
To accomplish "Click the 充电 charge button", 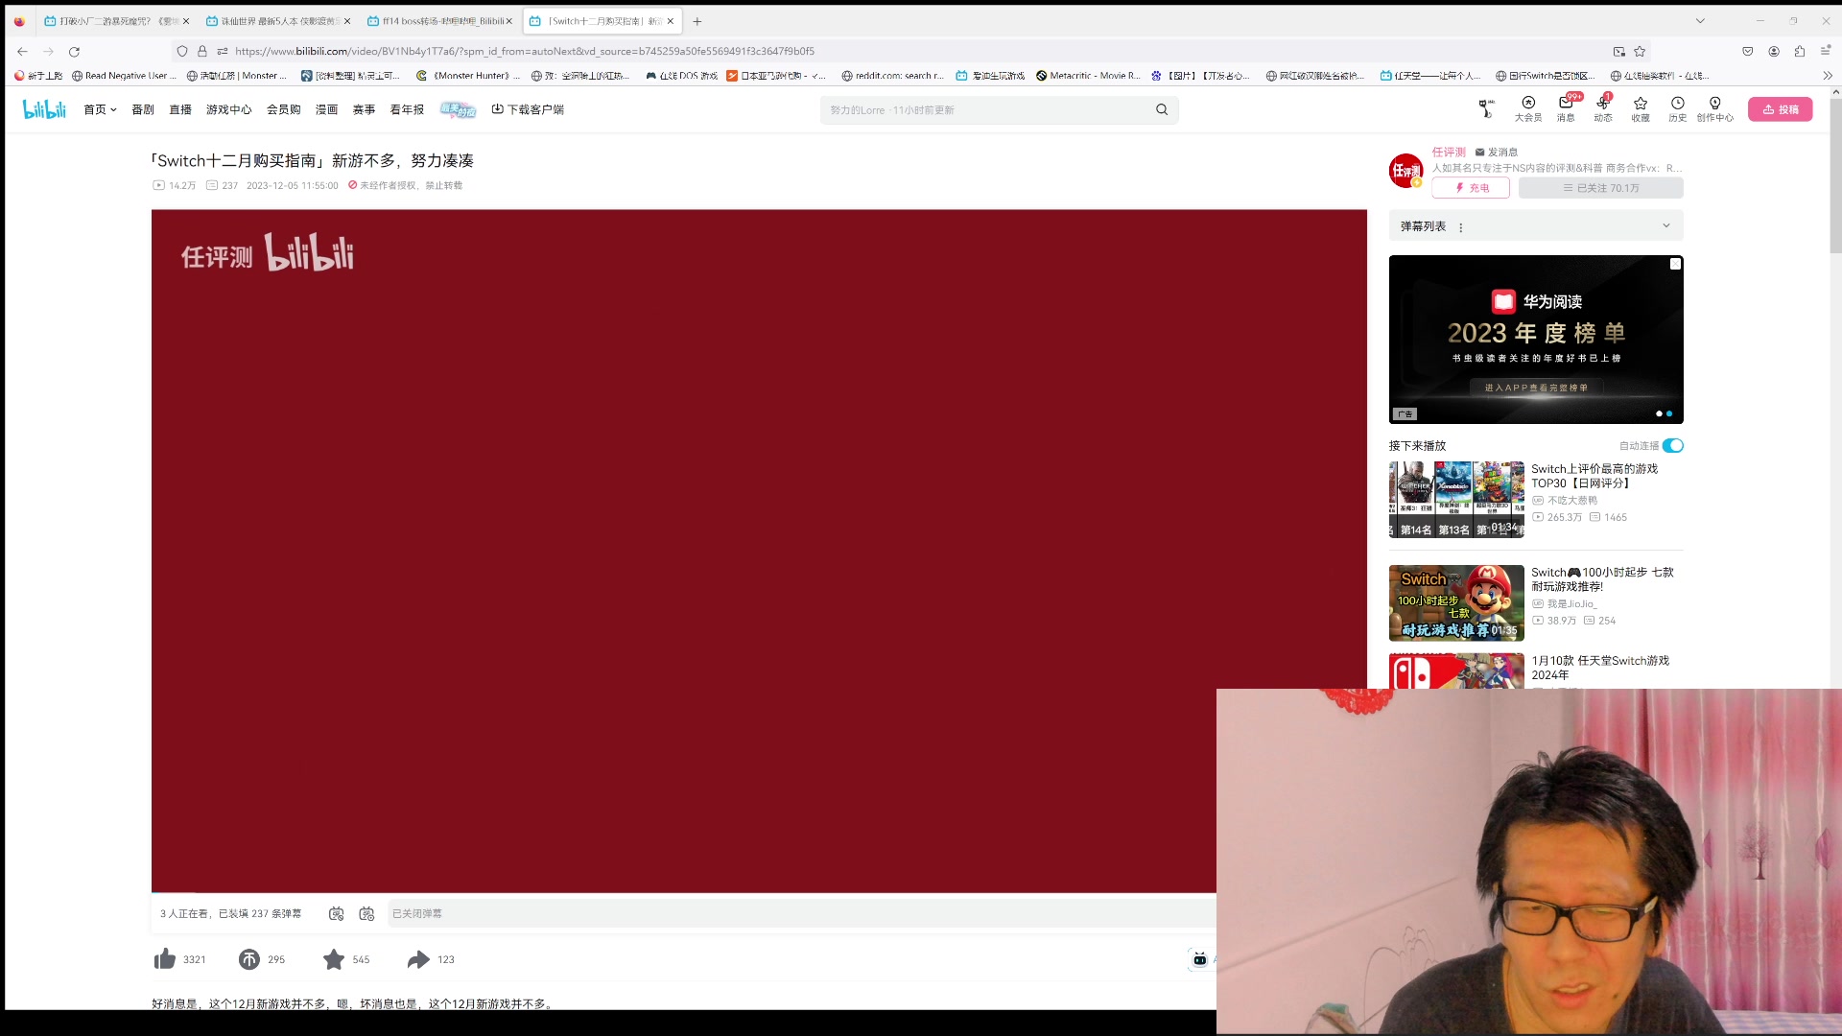I will tap(1471, 188).
